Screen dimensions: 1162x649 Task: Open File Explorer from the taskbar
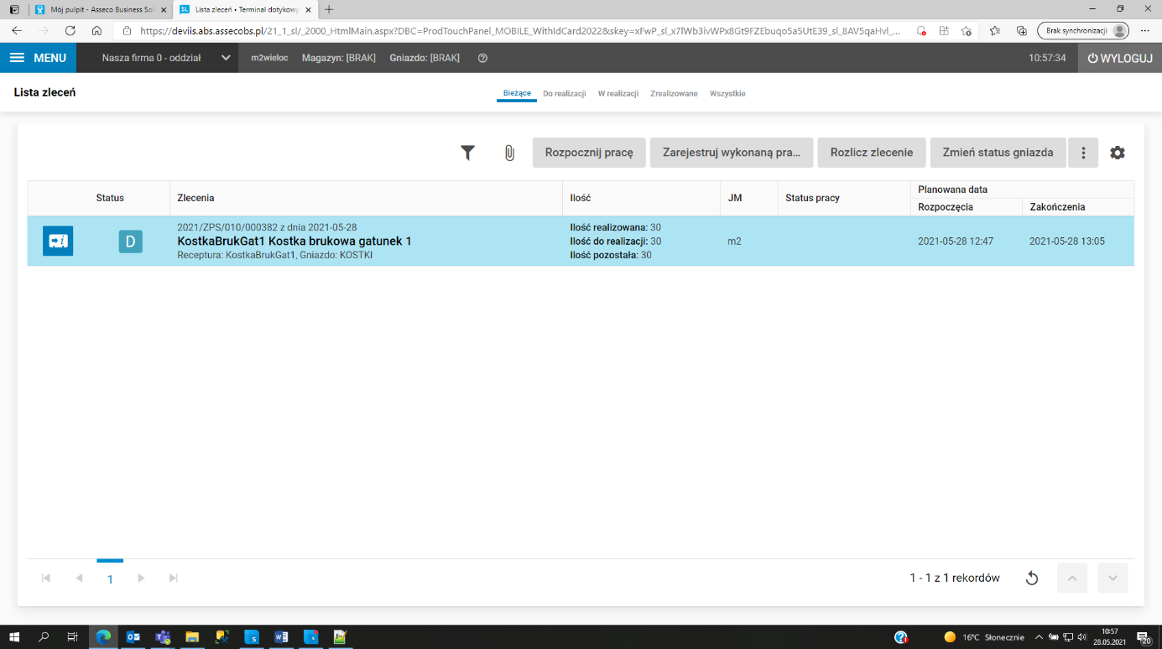(192, 637)
